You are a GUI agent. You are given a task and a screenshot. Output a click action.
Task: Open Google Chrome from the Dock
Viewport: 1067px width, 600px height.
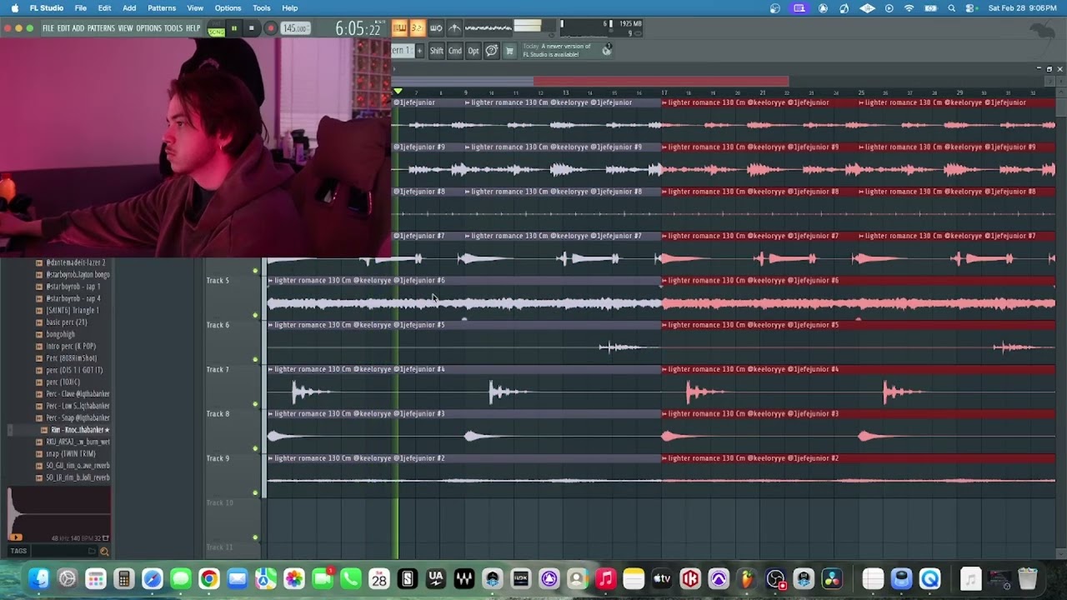pos(208,579)
